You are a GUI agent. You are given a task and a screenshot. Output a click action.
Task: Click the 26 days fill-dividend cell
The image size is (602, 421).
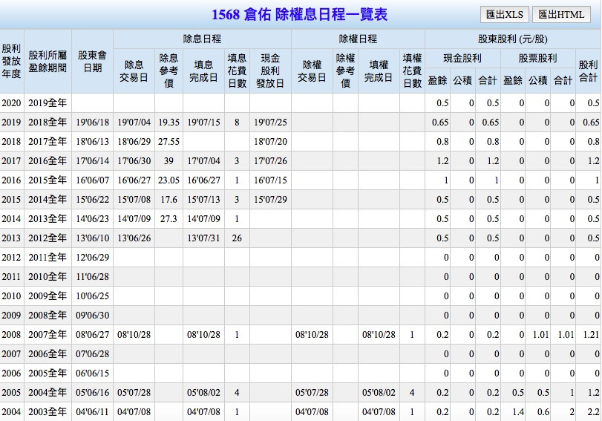(237, 238)
